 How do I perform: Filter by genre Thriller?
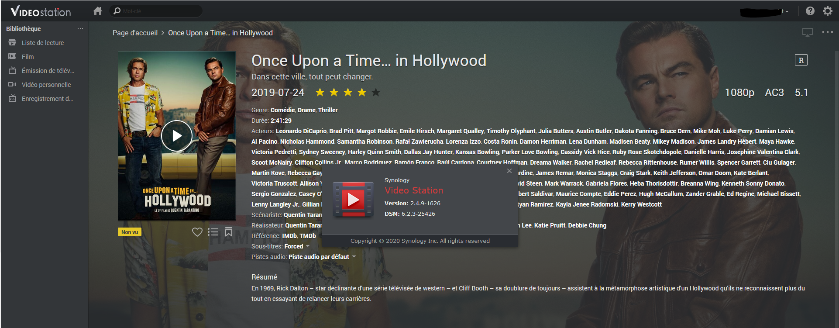point(328,110)
